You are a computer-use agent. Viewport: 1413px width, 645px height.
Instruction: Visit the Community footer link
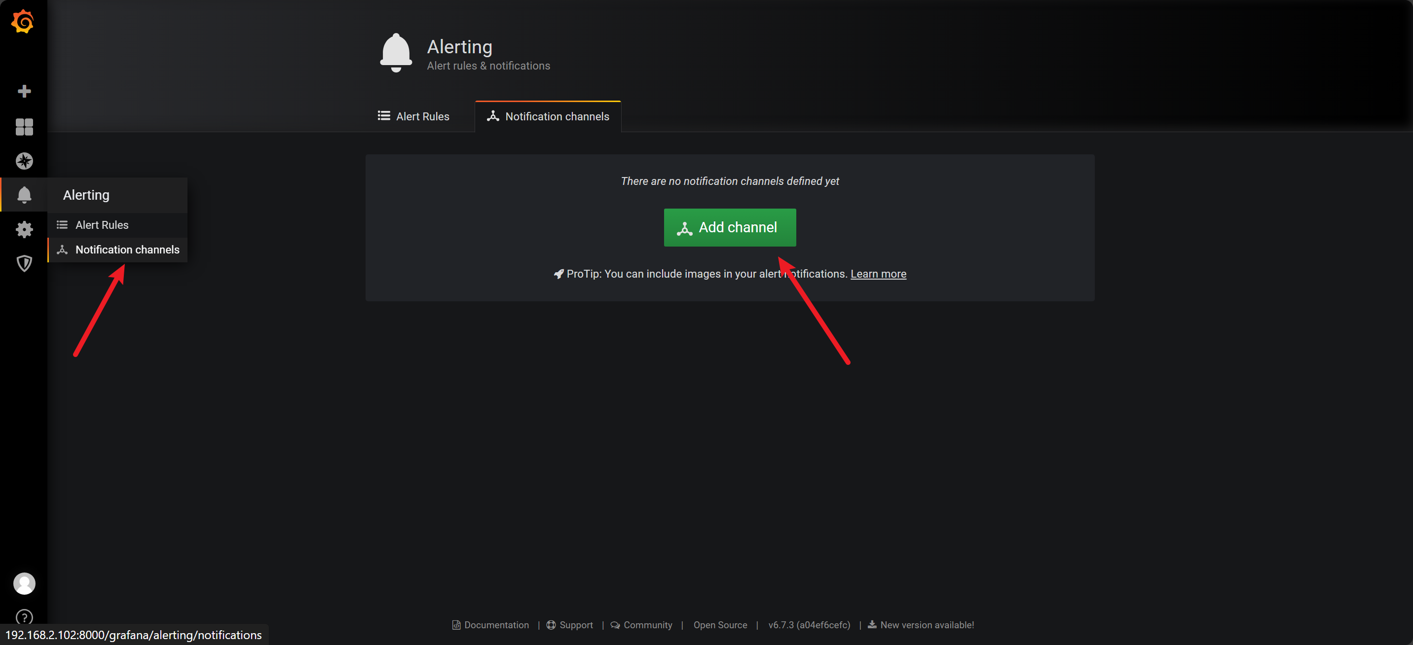(x=647, y=625)
